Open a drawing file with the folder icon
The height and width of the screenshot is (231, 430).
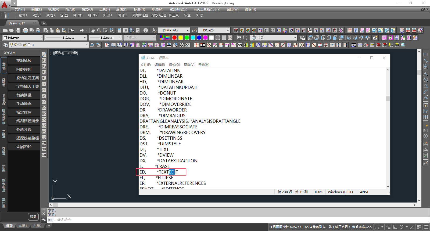tap(11, 30)
